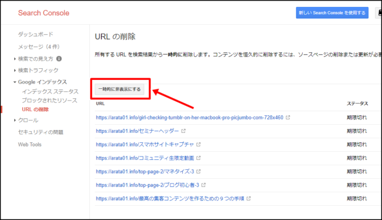This screenshot has height=220, width=382.
Task: Select URL の削除 sidebar item
Action: point(35,109)
